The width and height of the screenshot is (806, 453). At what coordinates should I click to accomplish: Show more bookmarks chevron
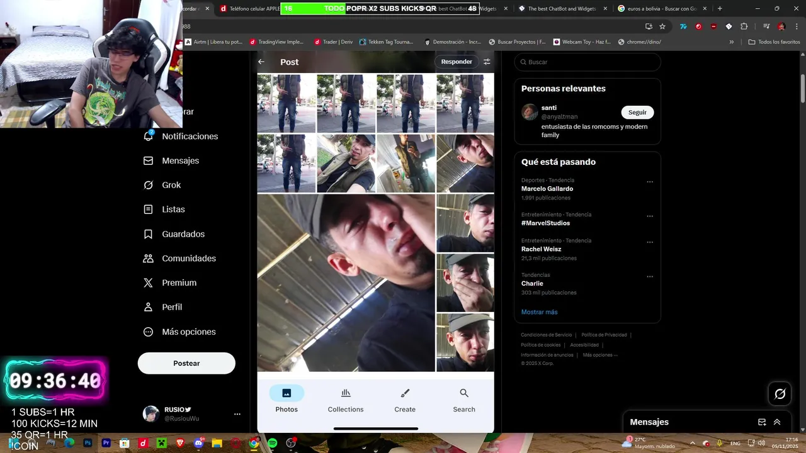[731, 42]
